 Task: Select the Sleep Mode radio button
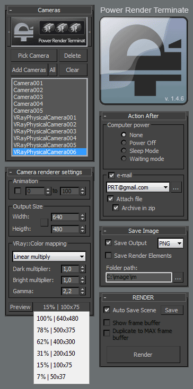pyautogui.click(x=124, y=151)
